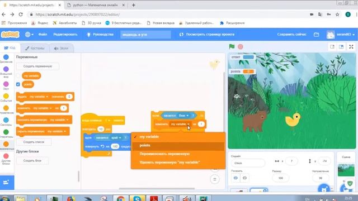Click Создать список button
This screenshot has height=201, width=358.
(34, 142)
